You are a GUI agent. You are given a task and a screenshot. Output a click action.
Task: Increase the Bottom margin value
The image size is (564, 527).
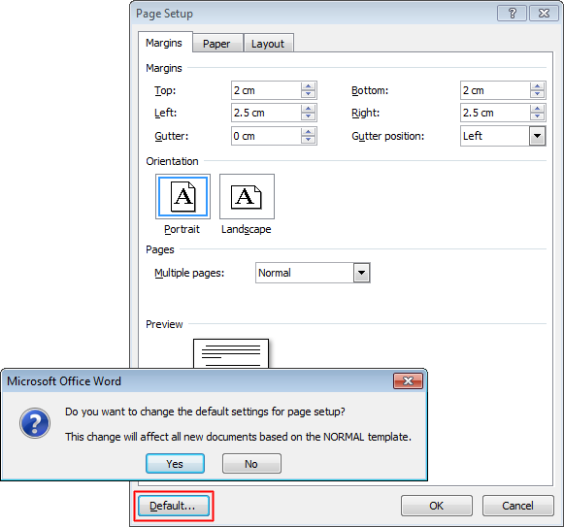[538, 86]
